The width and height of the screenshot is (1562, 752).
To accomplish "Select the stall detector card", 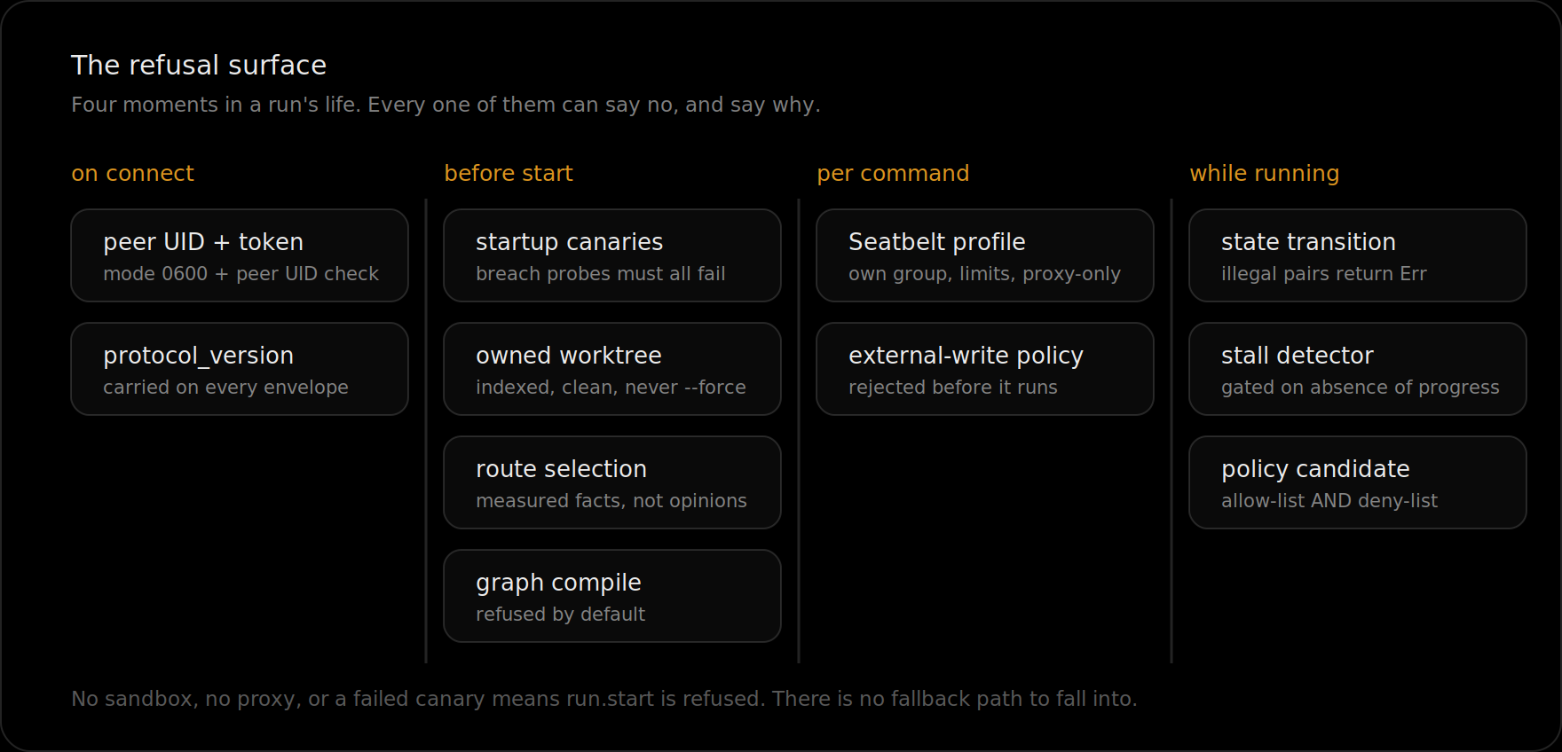I will [1358, 369].
